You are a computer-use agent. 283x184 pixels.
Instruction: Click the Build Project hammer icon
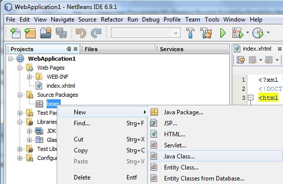[190, 33]
